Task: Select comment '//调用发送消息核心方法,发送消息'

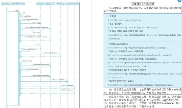Action: (121, 81)
